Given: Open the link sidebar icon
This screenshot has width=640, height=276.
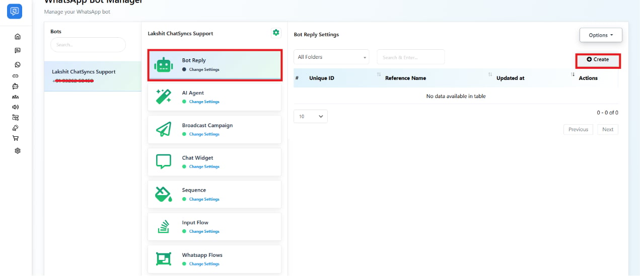Looking at the screenshot, I should click(x=16, y=75).
